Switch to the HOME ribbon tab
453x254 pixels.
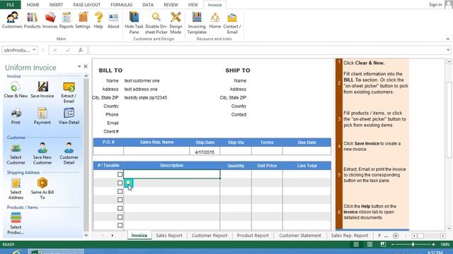coord(33,5)
